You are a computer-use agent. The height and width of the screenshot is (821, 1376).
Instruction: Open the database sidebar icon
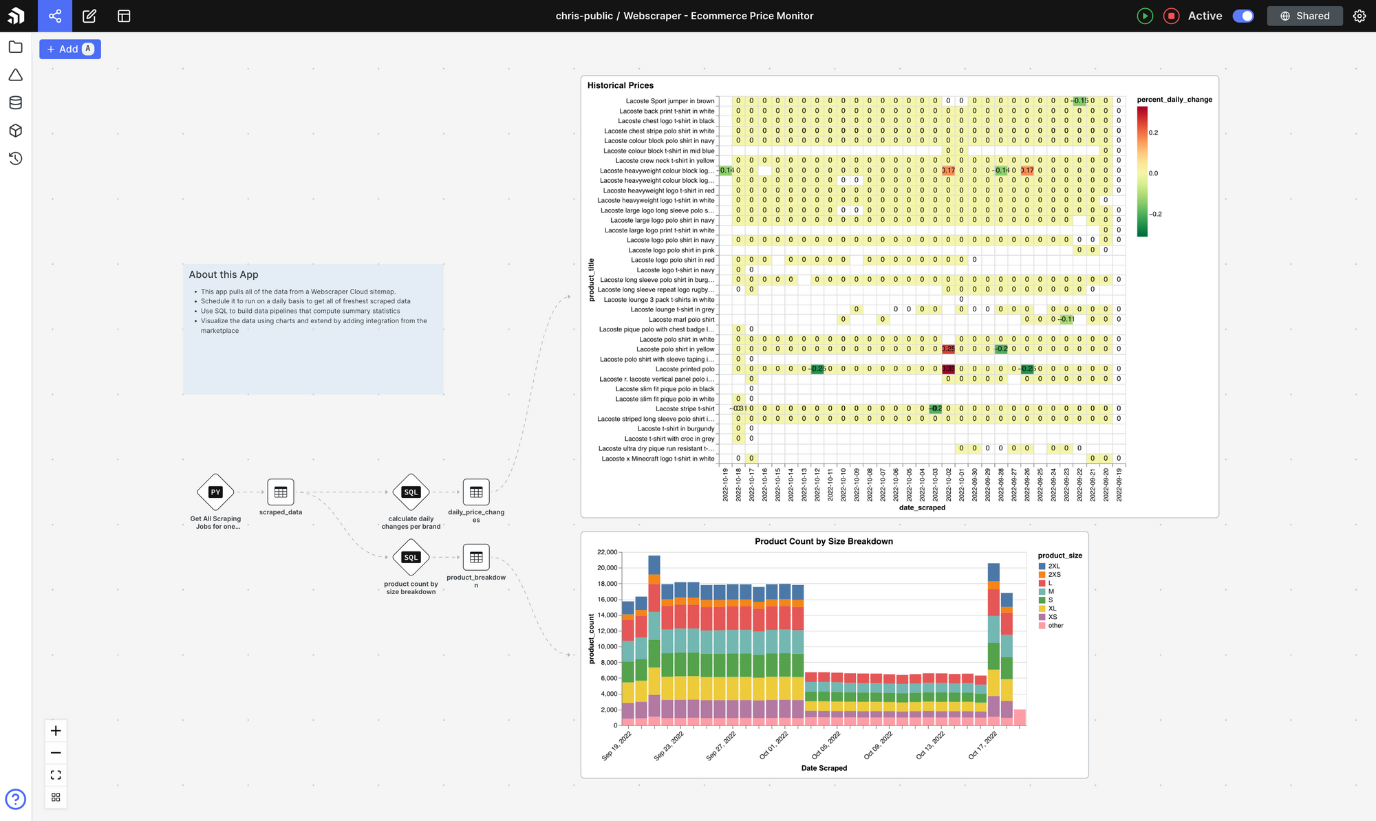16,103
